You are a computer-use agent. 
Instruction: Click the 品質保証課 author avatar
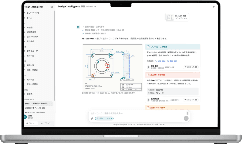148,100
